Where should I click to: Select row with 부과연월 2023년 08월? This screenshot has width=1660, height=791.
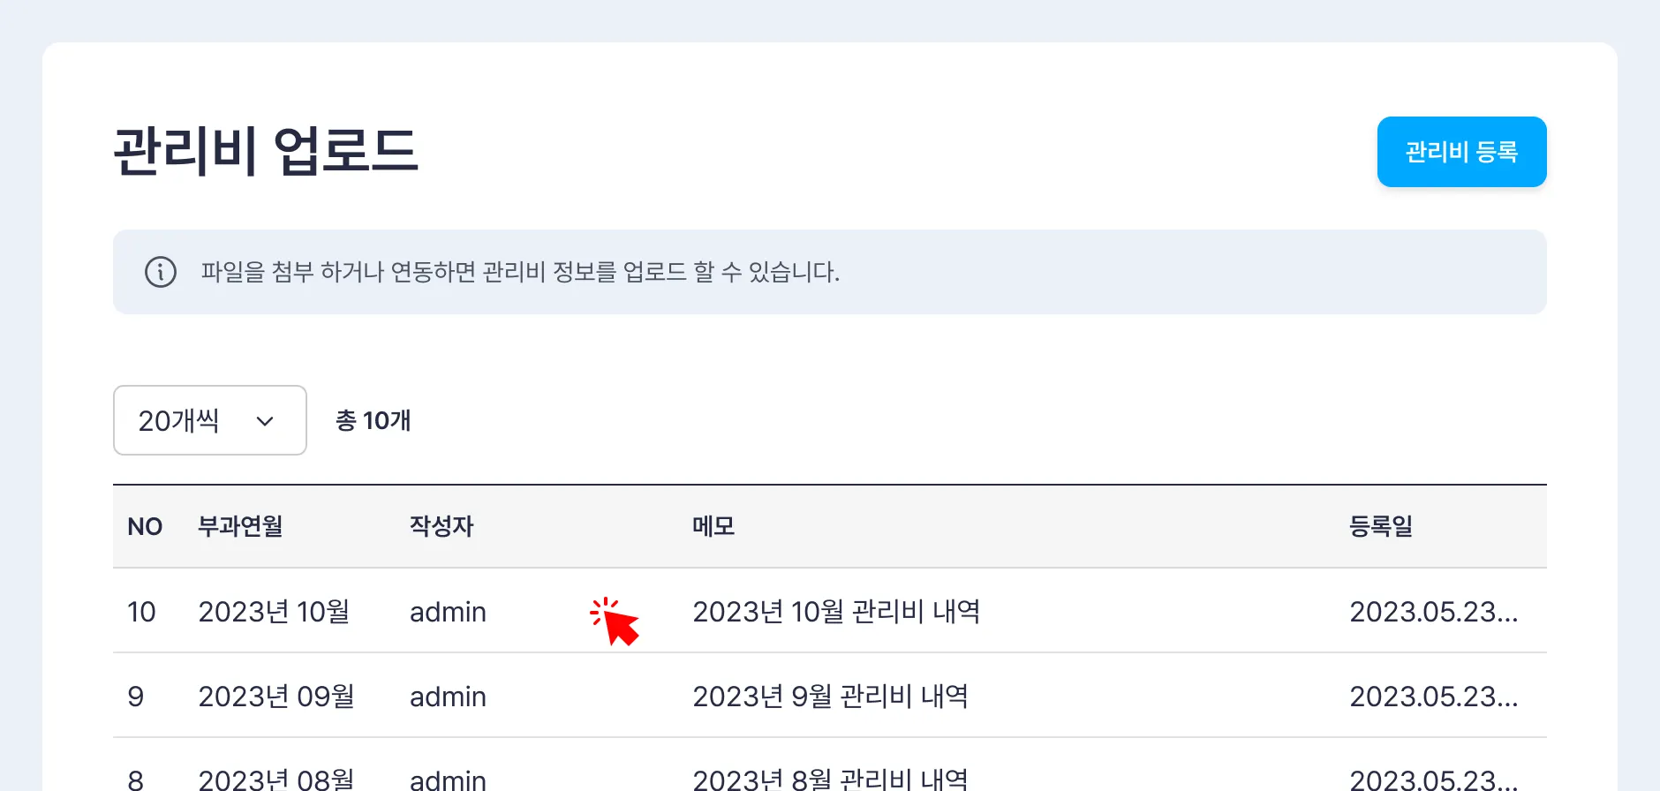(x=275, y=779)
